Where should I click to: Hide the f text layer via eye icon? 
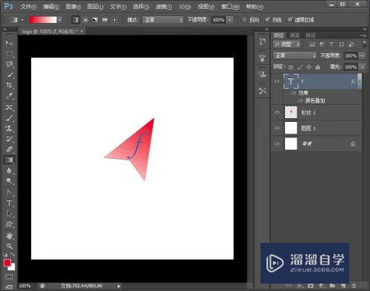tap(277, 81)
